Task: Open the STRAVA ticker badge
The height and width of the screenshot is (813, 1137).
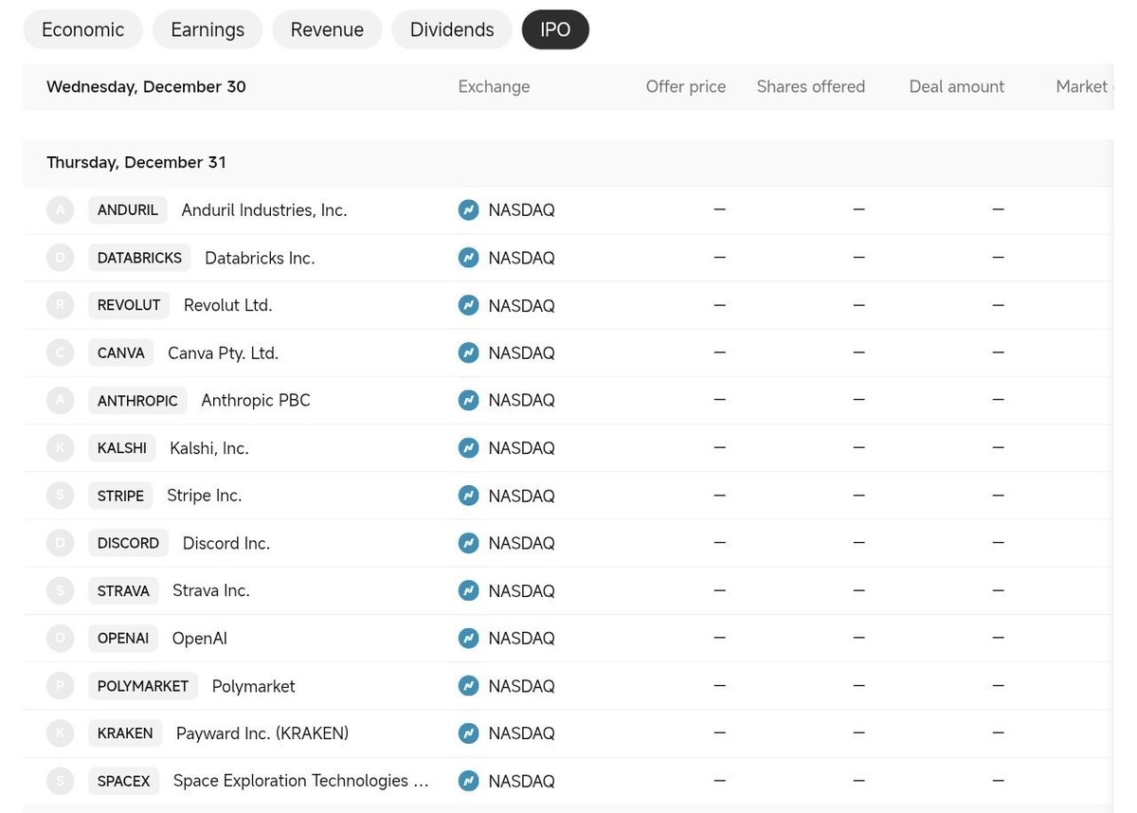Action: (123, 590)
